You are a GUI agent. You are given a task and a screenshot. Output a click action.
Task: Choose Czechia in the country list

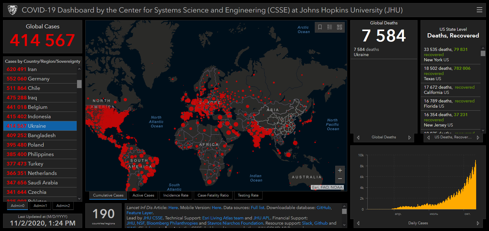pyautogui.click(x=40, y=192)
